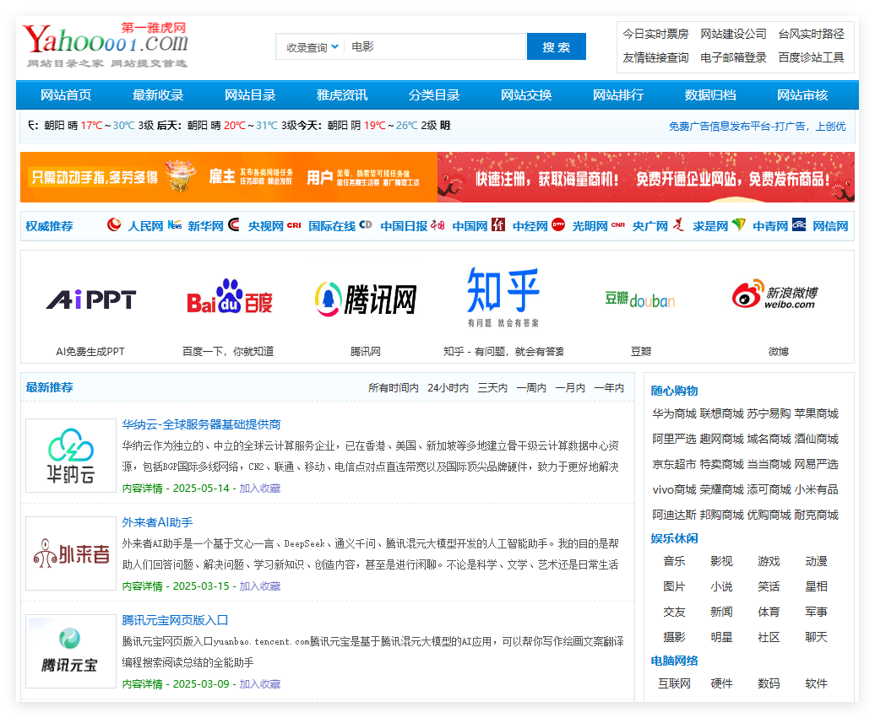Screen dimensions: 875x718
Task: Open the 外来者 thumbnail image
Action: click(x=71, y=553)
